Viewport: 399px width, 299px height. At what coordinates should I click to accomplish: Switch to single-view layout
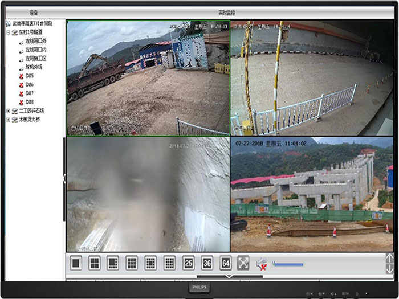[x=76, y=263]
